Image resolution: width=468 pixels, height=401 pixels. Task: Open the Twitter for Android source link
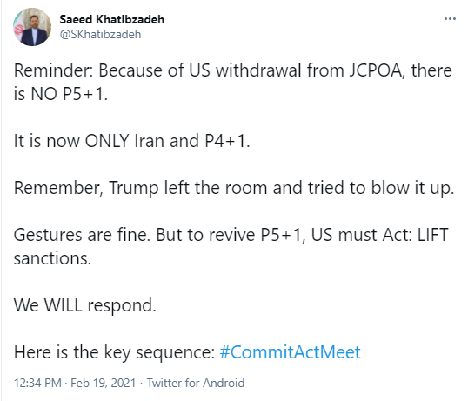click(196, 383)
